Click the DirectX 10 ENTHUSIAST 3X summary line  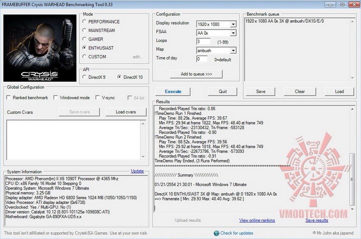tap(216, 194)
